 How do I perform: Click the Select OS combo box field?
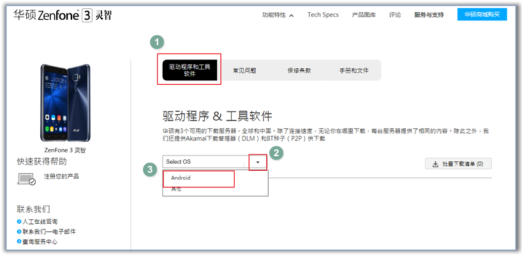215,162
